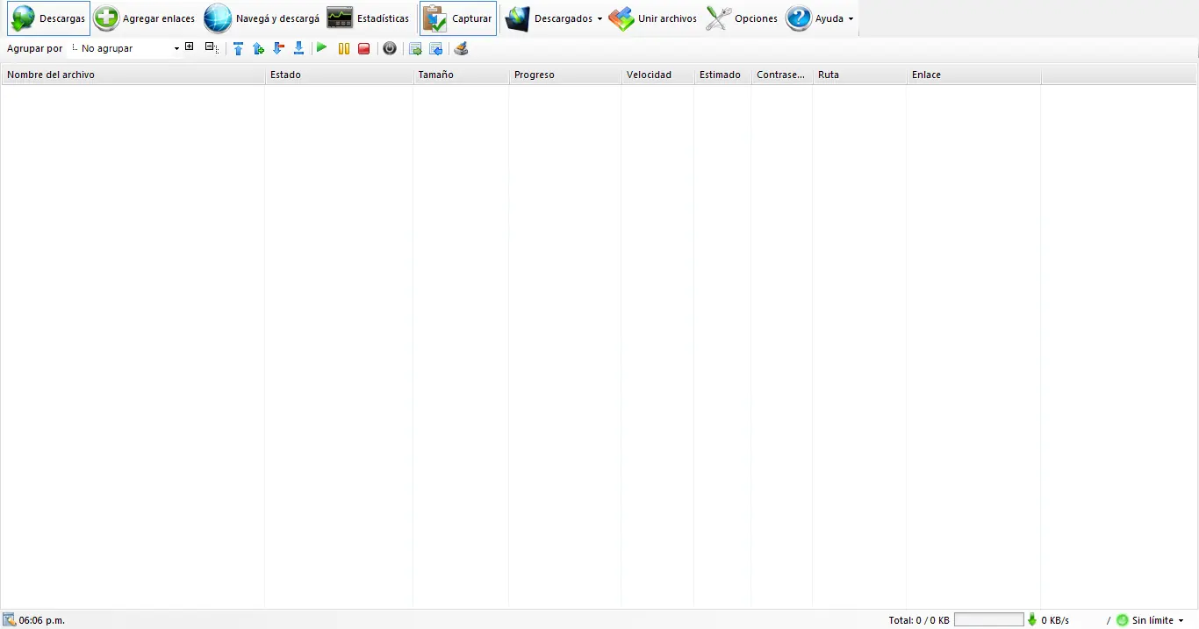Sort by Progreso column header
Screen dimensions: 1199x629
pyautogui.click(x=565, y=75)
